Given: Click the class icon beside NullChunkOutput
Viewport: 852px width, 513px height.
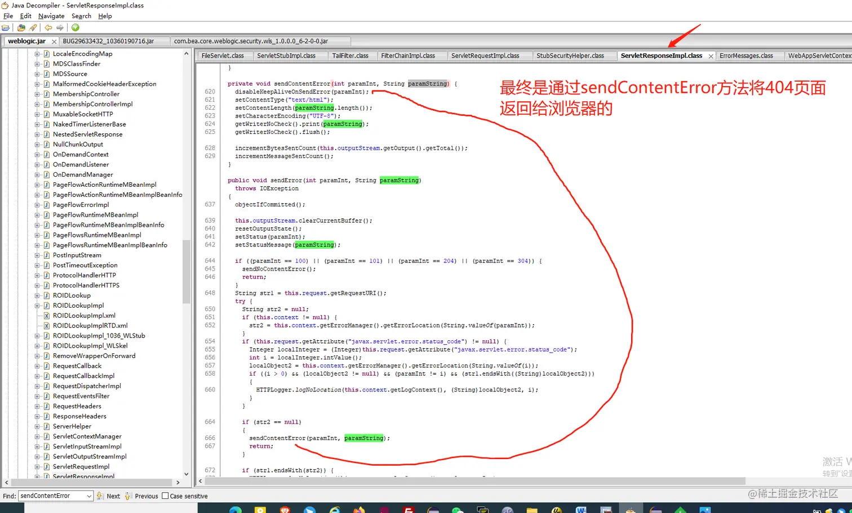Looking at the screenshot, I should (47, 145).
